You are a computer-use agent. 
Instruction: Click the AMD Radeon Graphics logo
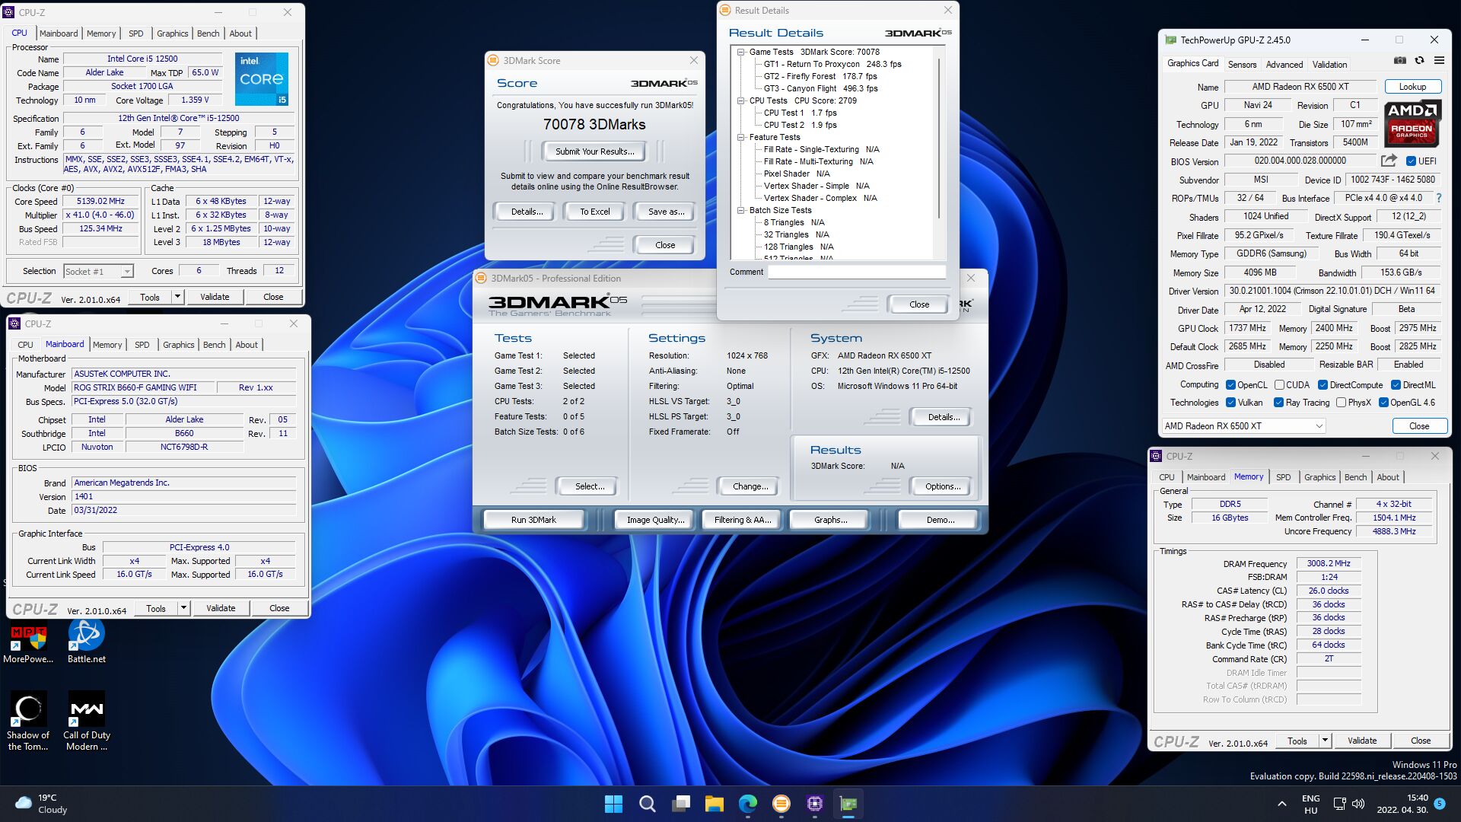(1412, 124)
